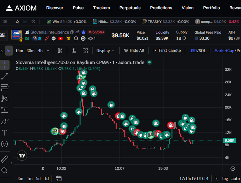Collapse the drawing toolbar arrow

point(12,163)
